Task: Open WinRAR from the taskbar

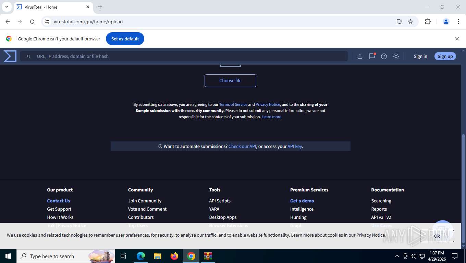Action: [x=208, y=256]
